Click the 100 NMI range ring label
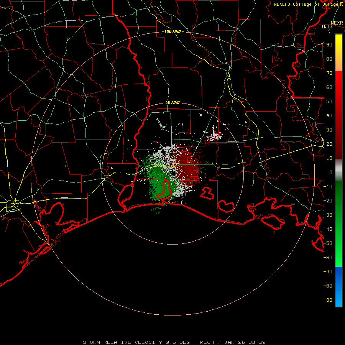345x345 pixels. click(172, 31)
